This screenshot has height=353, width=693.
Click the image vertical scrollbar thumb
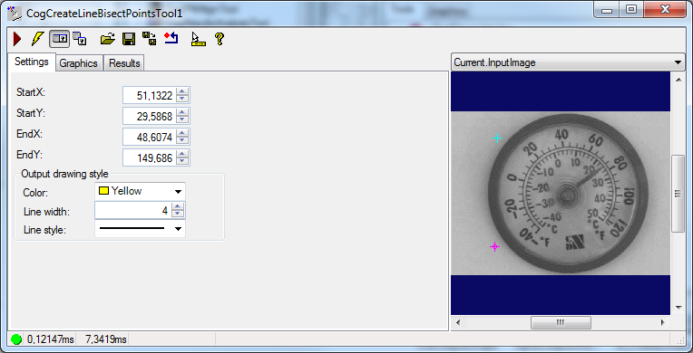tap(678, 194)
